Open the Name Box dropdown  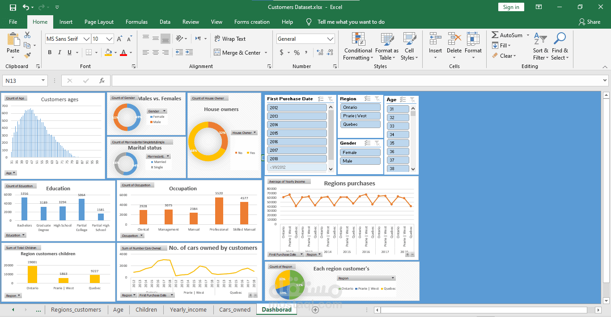43,81
